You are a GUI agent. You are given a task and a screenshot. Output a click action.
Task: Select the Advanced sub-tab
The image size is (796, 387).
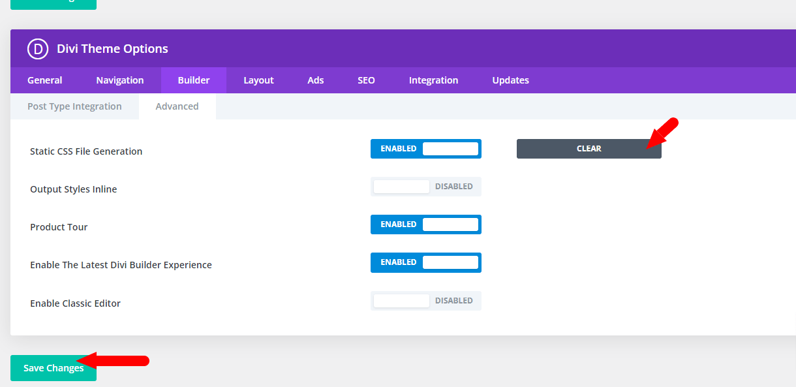click(177, 106)
